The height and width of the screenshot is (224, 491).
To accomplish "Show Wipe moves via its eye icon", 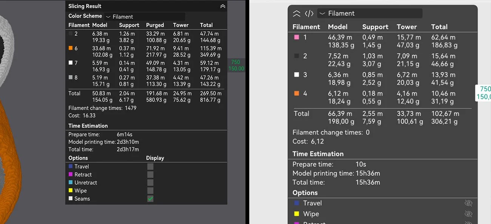I will (x=468, y=214).
